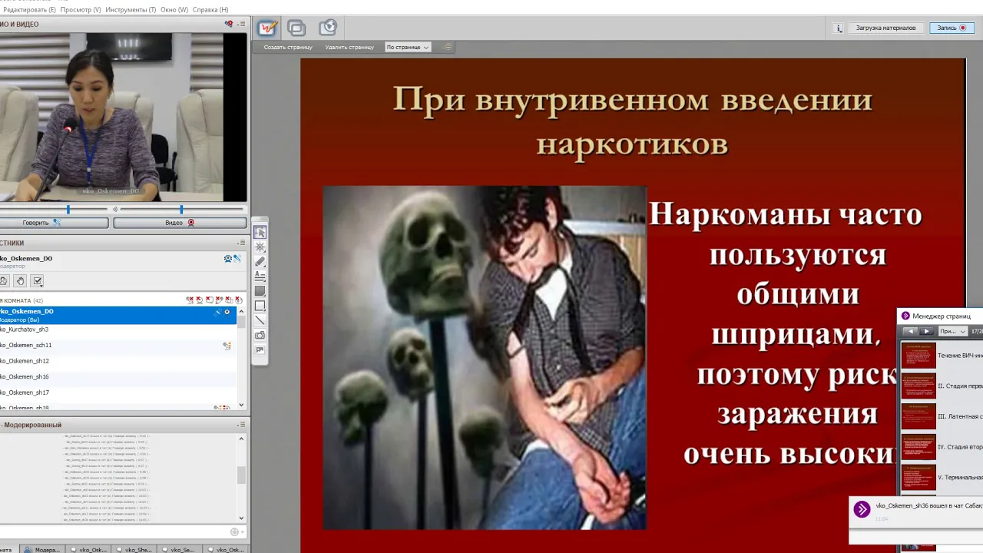The height and width of the screenshot is (553, 983).
Task: Revoke chat permission for all participants
Action: pyautogui.click(x=210, y=300)
